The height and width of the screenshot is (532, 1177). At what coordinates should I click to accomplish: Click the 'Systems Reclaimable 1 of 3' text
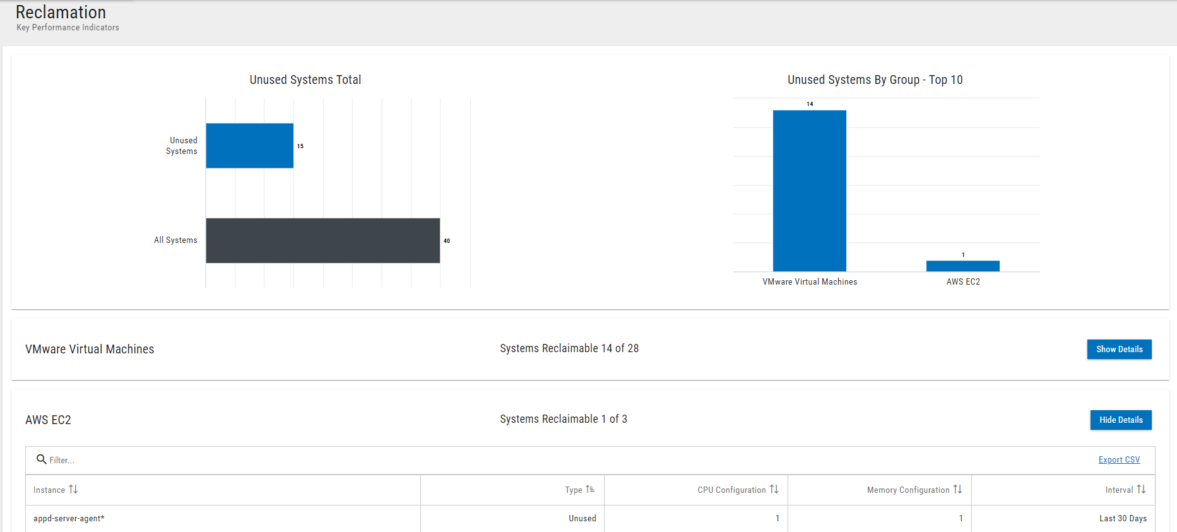[564, 419]
